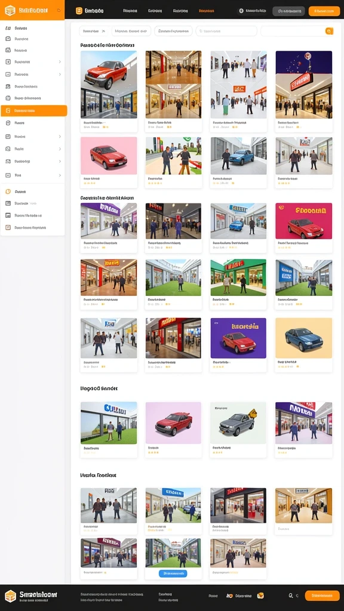
Task: Open the first white tab in the top navbar
Action: (130, 11)
